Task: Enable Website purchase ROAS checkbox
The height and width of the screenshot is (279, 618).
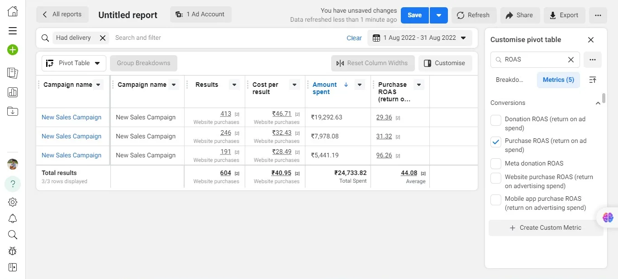Action: (496, 178)
